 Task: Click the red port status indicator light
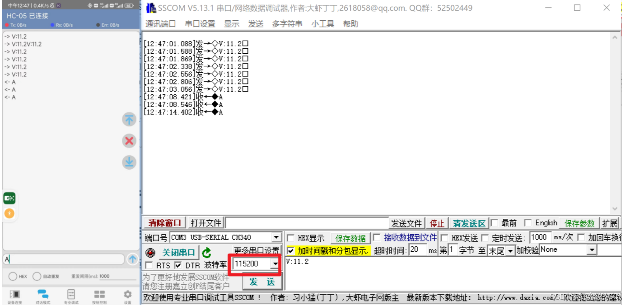point(151,253)
